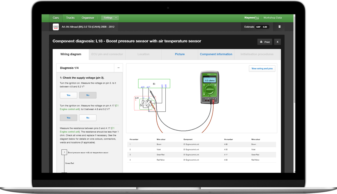Switch to the Component information tab
The width and height of the screenshot is (337, 194).
(x=216, y=54)
